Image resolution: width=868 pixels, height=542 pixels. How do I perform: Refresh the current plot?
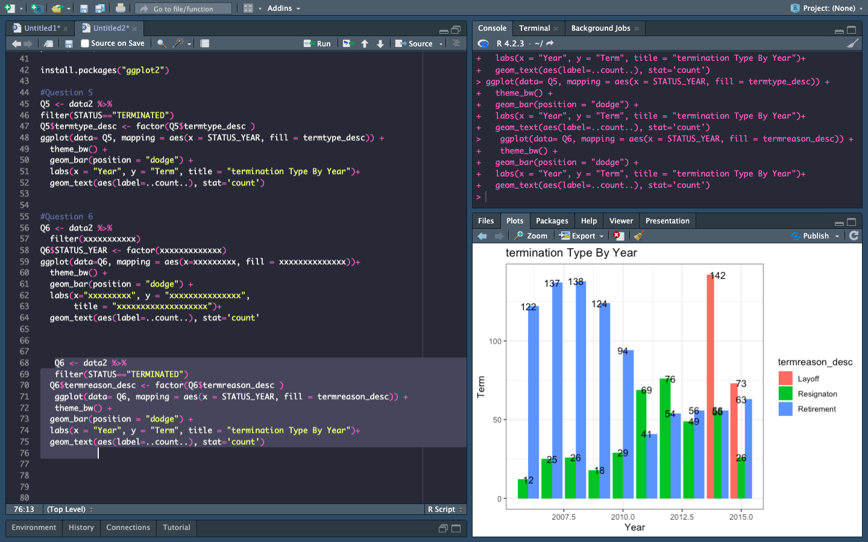click(854, 236)
